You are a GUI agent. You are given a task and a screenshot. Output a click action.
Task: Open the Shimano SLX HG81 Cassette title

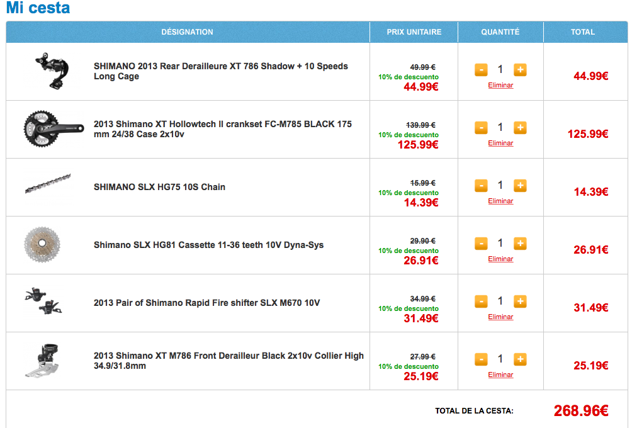pyautogui.click(x=209, y=245)
